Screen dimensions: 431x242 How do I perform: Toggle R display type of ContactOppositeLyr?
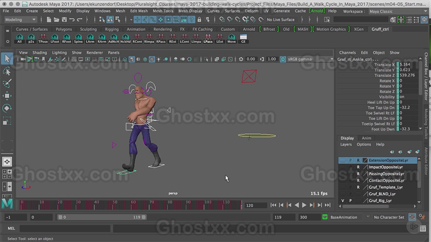358,180
